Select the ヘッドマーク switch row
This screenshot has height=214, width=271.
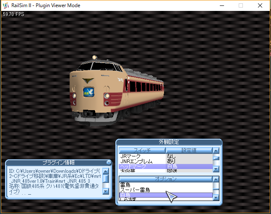pos(166,166)
